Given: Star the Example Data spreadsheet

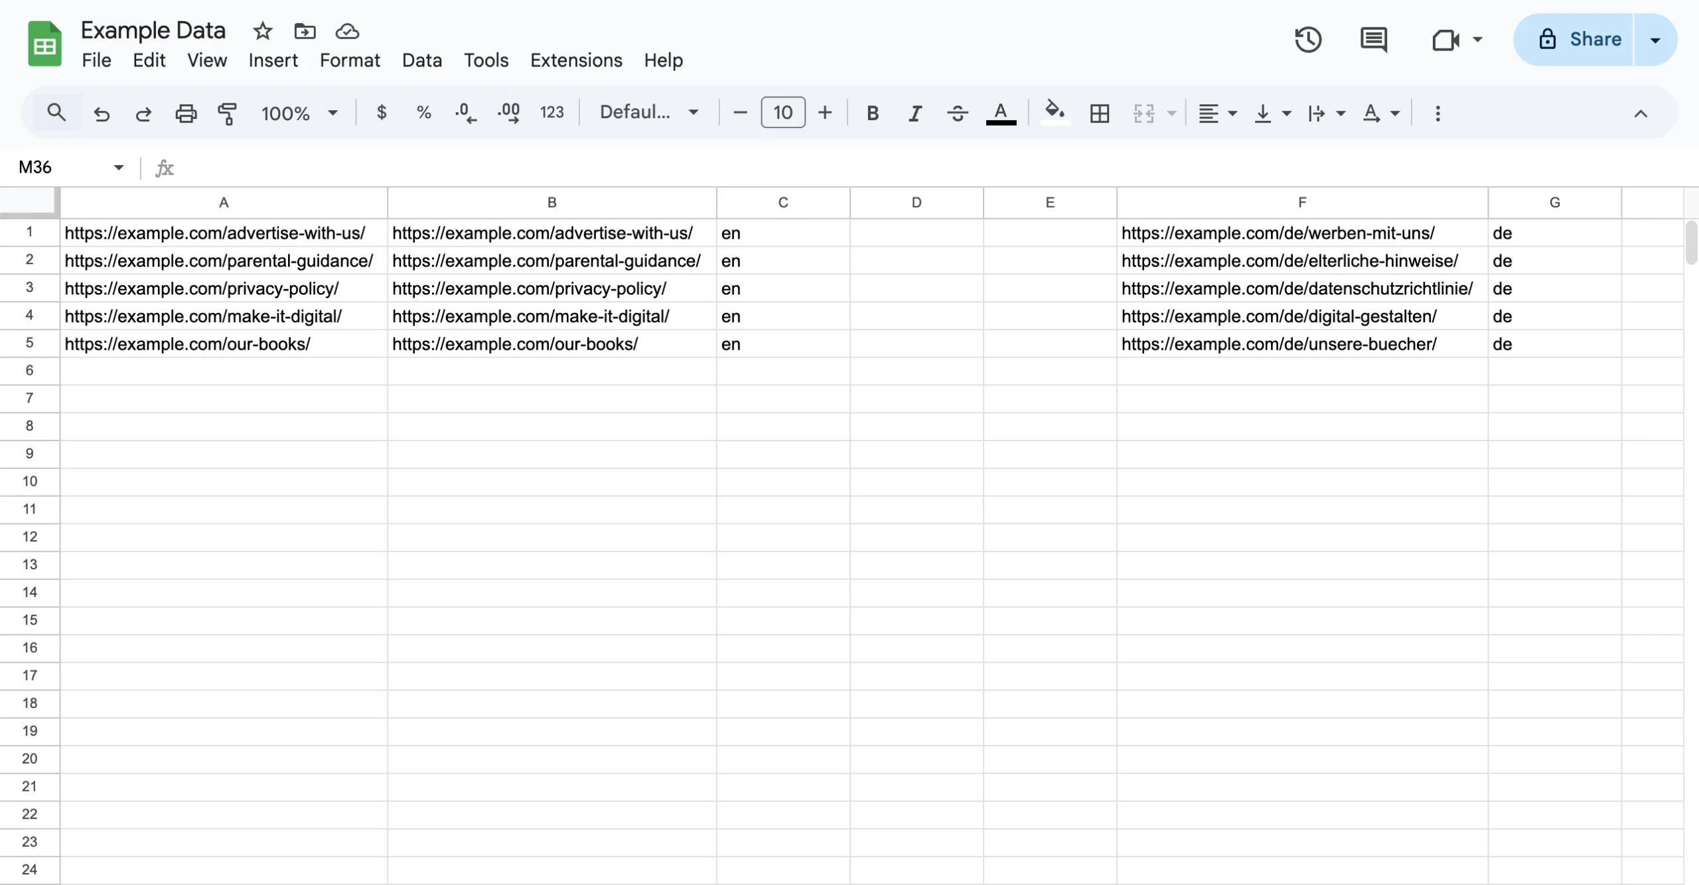Looking at the screenshot, I should [262, 31].
